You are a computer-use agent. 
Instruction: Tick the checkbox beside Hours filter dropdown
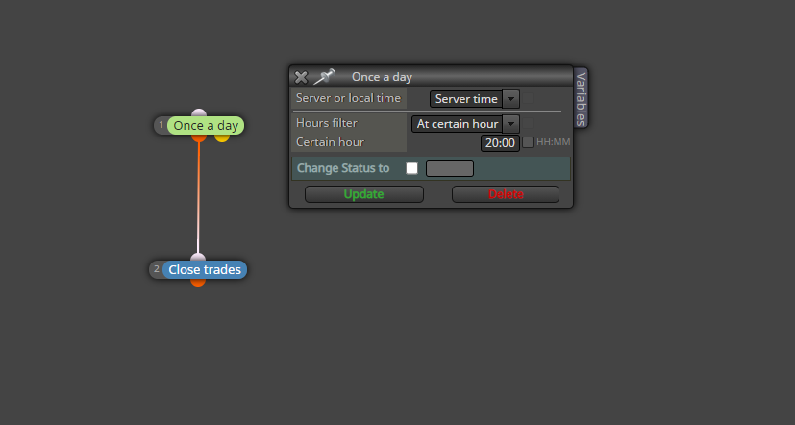(528, 123)
